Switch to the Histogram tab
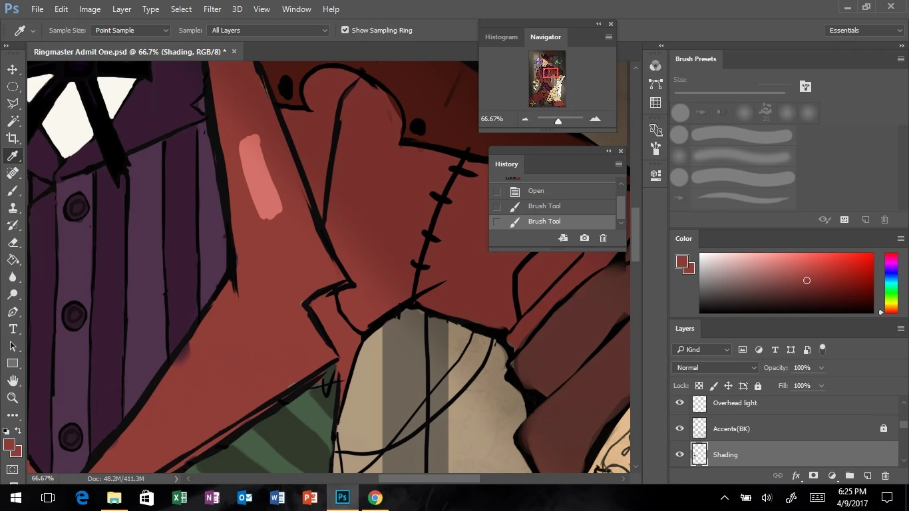Screen dimensions: 909x511 [x=501, y=37]
